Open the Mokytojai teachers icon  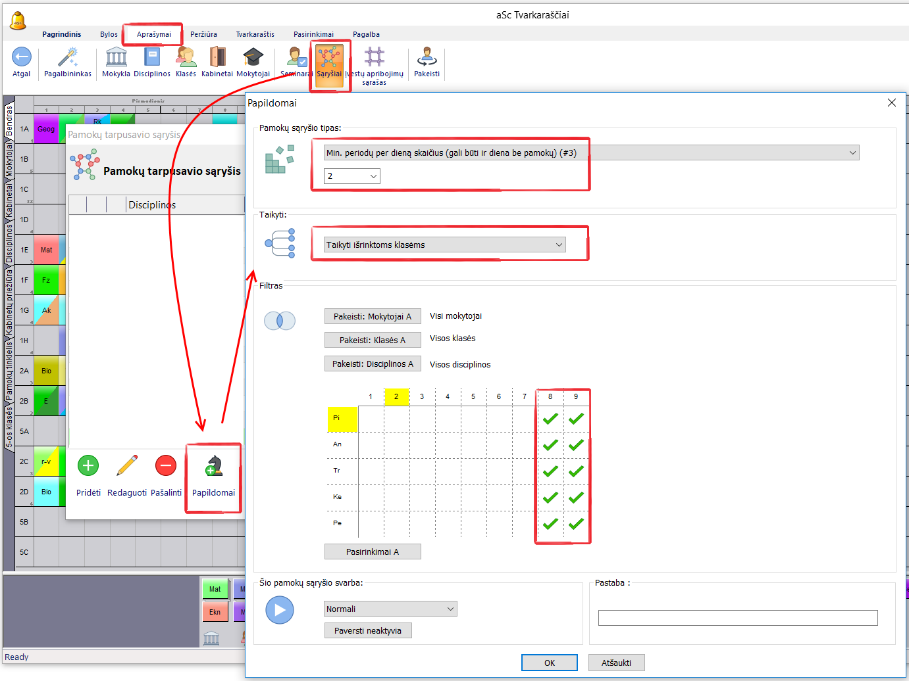pyautogui.click(x=253, y=58)
